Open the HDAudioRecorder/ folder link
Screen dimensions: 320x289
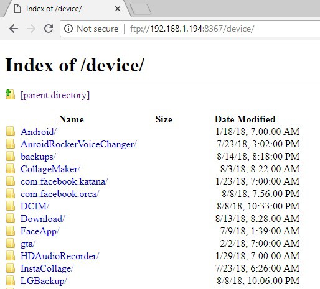pyautogui.click(x=60, y=256)
